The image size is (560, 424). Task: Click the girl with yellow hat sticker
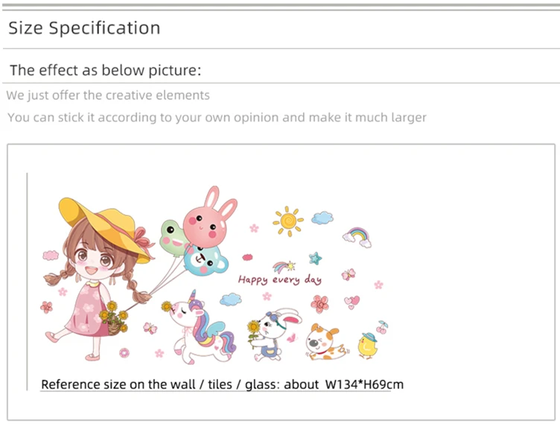click(x=98, y=279)
